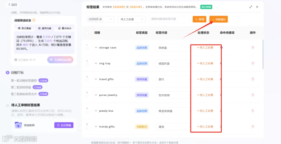Check the jewely box row checkbox

(x=87, y=112)
